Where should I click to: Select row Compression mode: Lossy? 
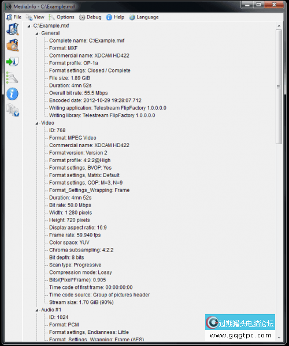(80, 273)
